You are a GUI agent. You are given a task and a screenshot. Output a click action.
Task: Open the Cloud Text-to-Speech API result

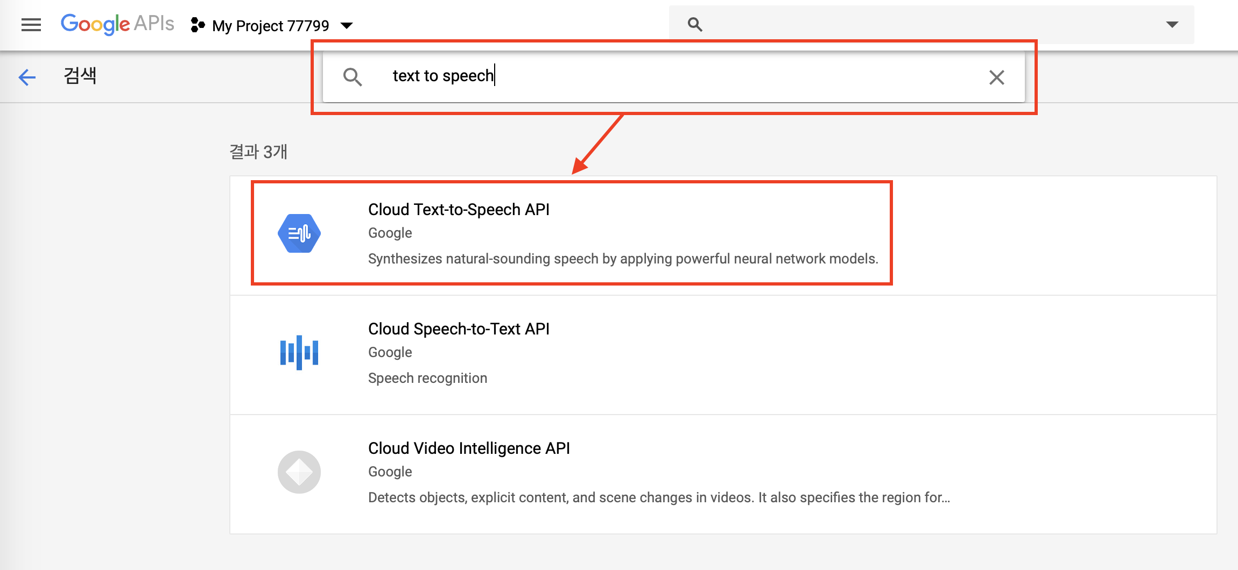723,235
